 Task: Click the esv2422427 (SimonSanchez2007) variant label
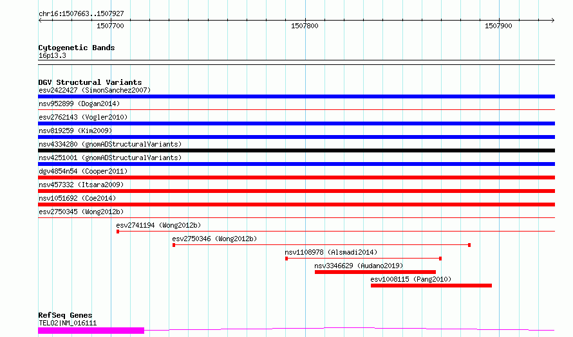click(x=95, y=90)
